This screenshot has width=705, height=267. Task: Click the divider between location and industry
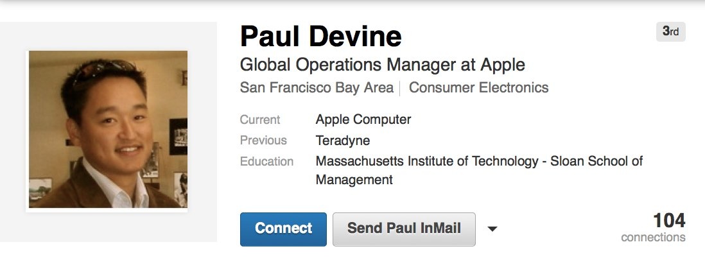pyautogui.click(x=400, y=88)
